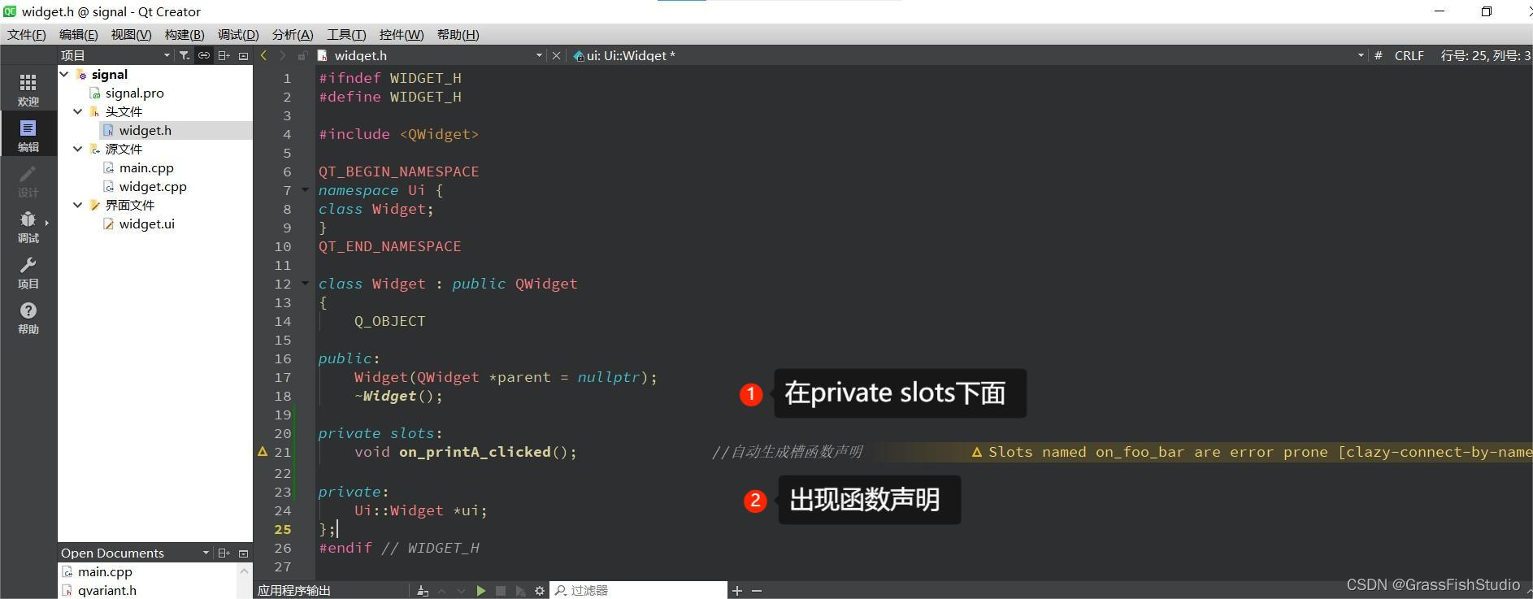This screenshot has height=599, width=1533.
Task: Open the 构建(B) menu
Action: pos(185,34)
